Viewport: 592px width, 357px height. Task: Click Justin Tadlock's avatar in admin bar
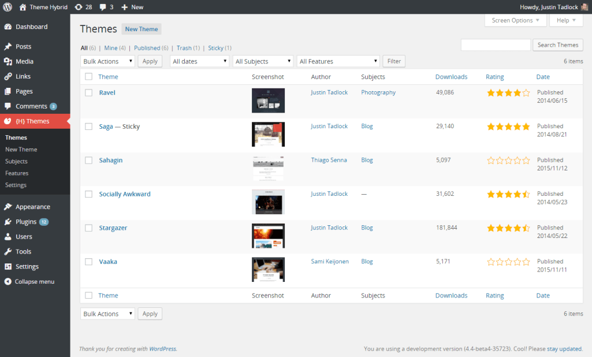[584, 7]
